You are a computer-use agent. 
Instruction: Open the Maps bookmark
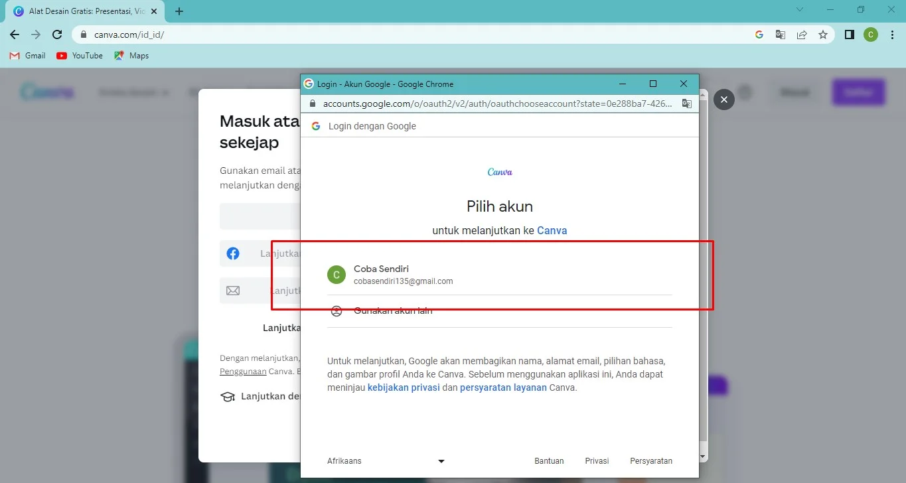click(x=131, y=56)
